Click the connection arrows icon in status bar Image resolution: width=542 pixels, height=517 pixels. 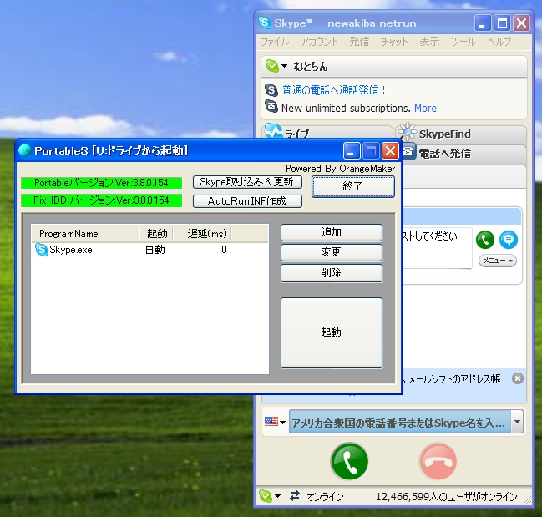(x=295, y=496)
